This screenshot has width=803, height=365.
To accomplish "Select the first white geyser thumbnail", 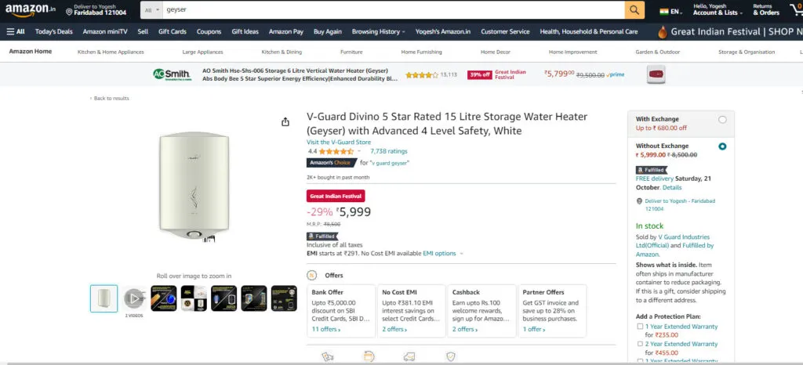I will click(104, 298).
